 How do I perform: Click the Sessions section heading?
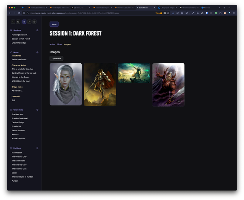point(17,30)
